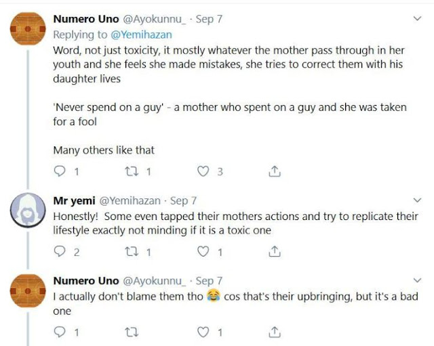Like the last Numero Uno tweet
The image size is (434, 346).
[x=202, y=332]
